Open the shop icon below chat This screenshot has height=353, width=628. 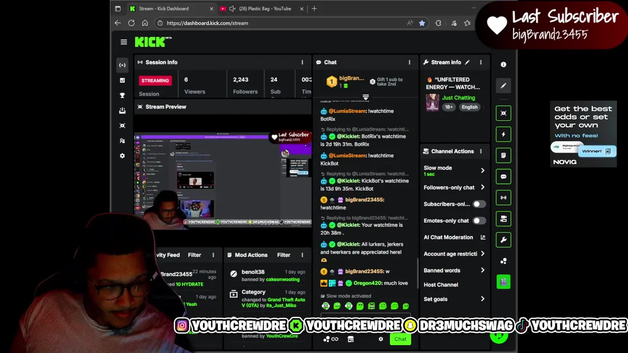[x=350, y=339]
